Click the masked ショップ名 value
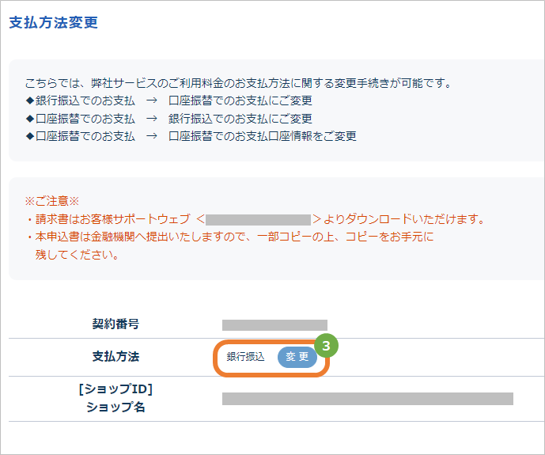545x455 pixels. (368, 399)
